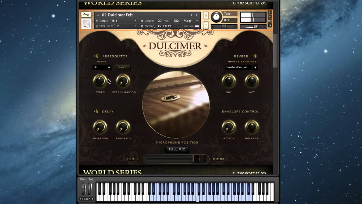Click the Tune knob
The image size is (362, 204).
pos(216,17)
